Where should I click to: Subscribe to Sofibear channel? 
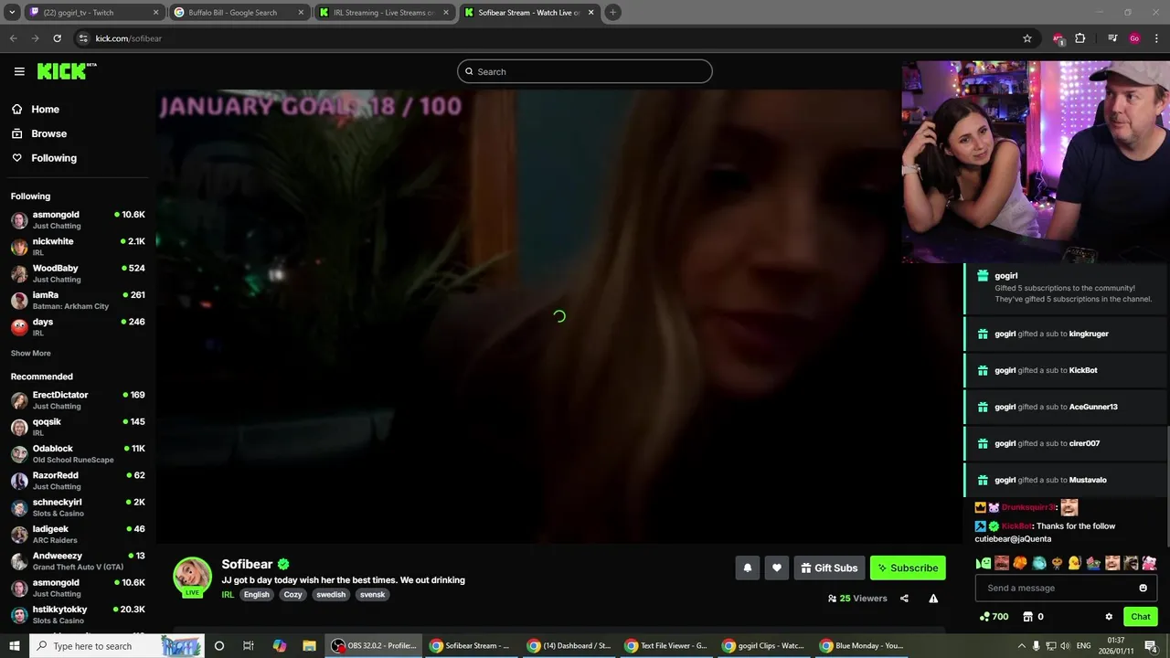tap(908, 568)
